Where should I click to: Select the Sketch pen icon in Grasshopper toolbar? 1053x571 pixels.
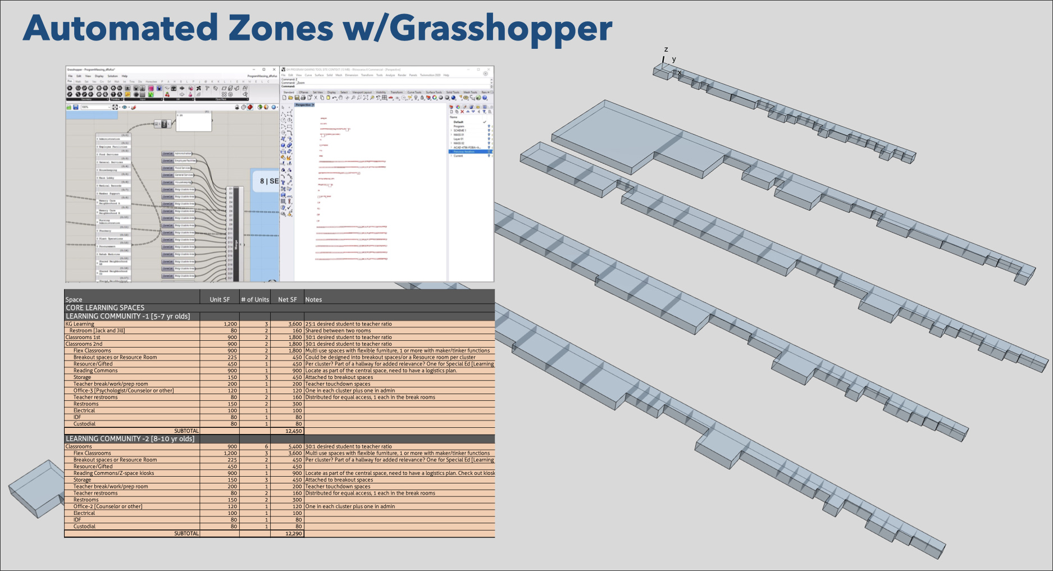[x=133, y=107]
